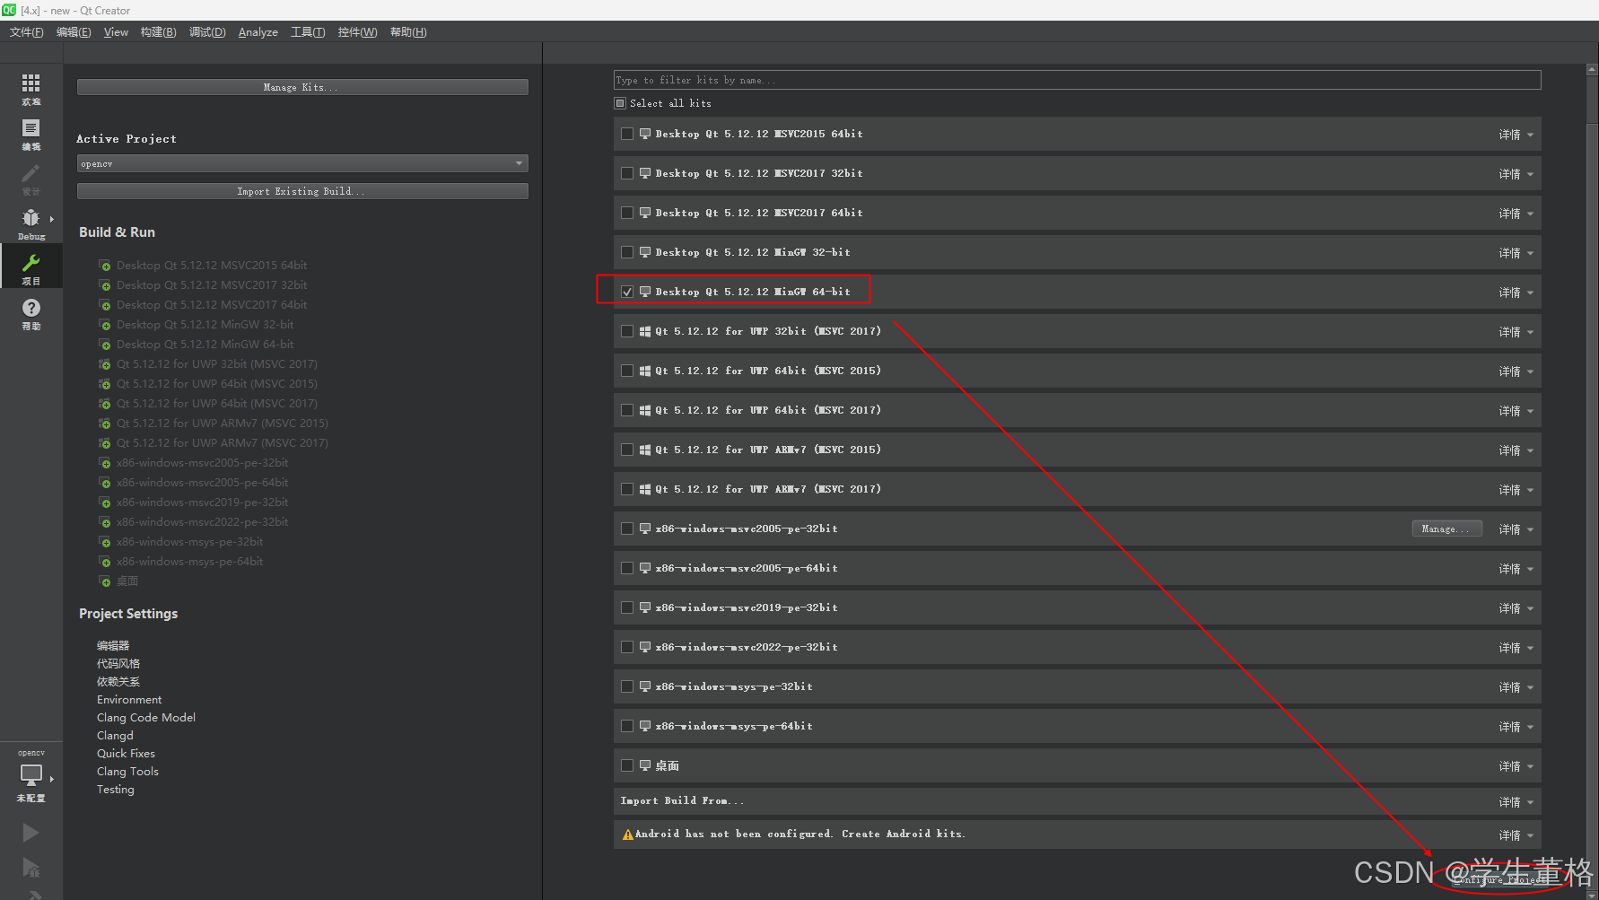Open the 文件(F) menu
1599x900 pixels.
[x=26, y=32]
